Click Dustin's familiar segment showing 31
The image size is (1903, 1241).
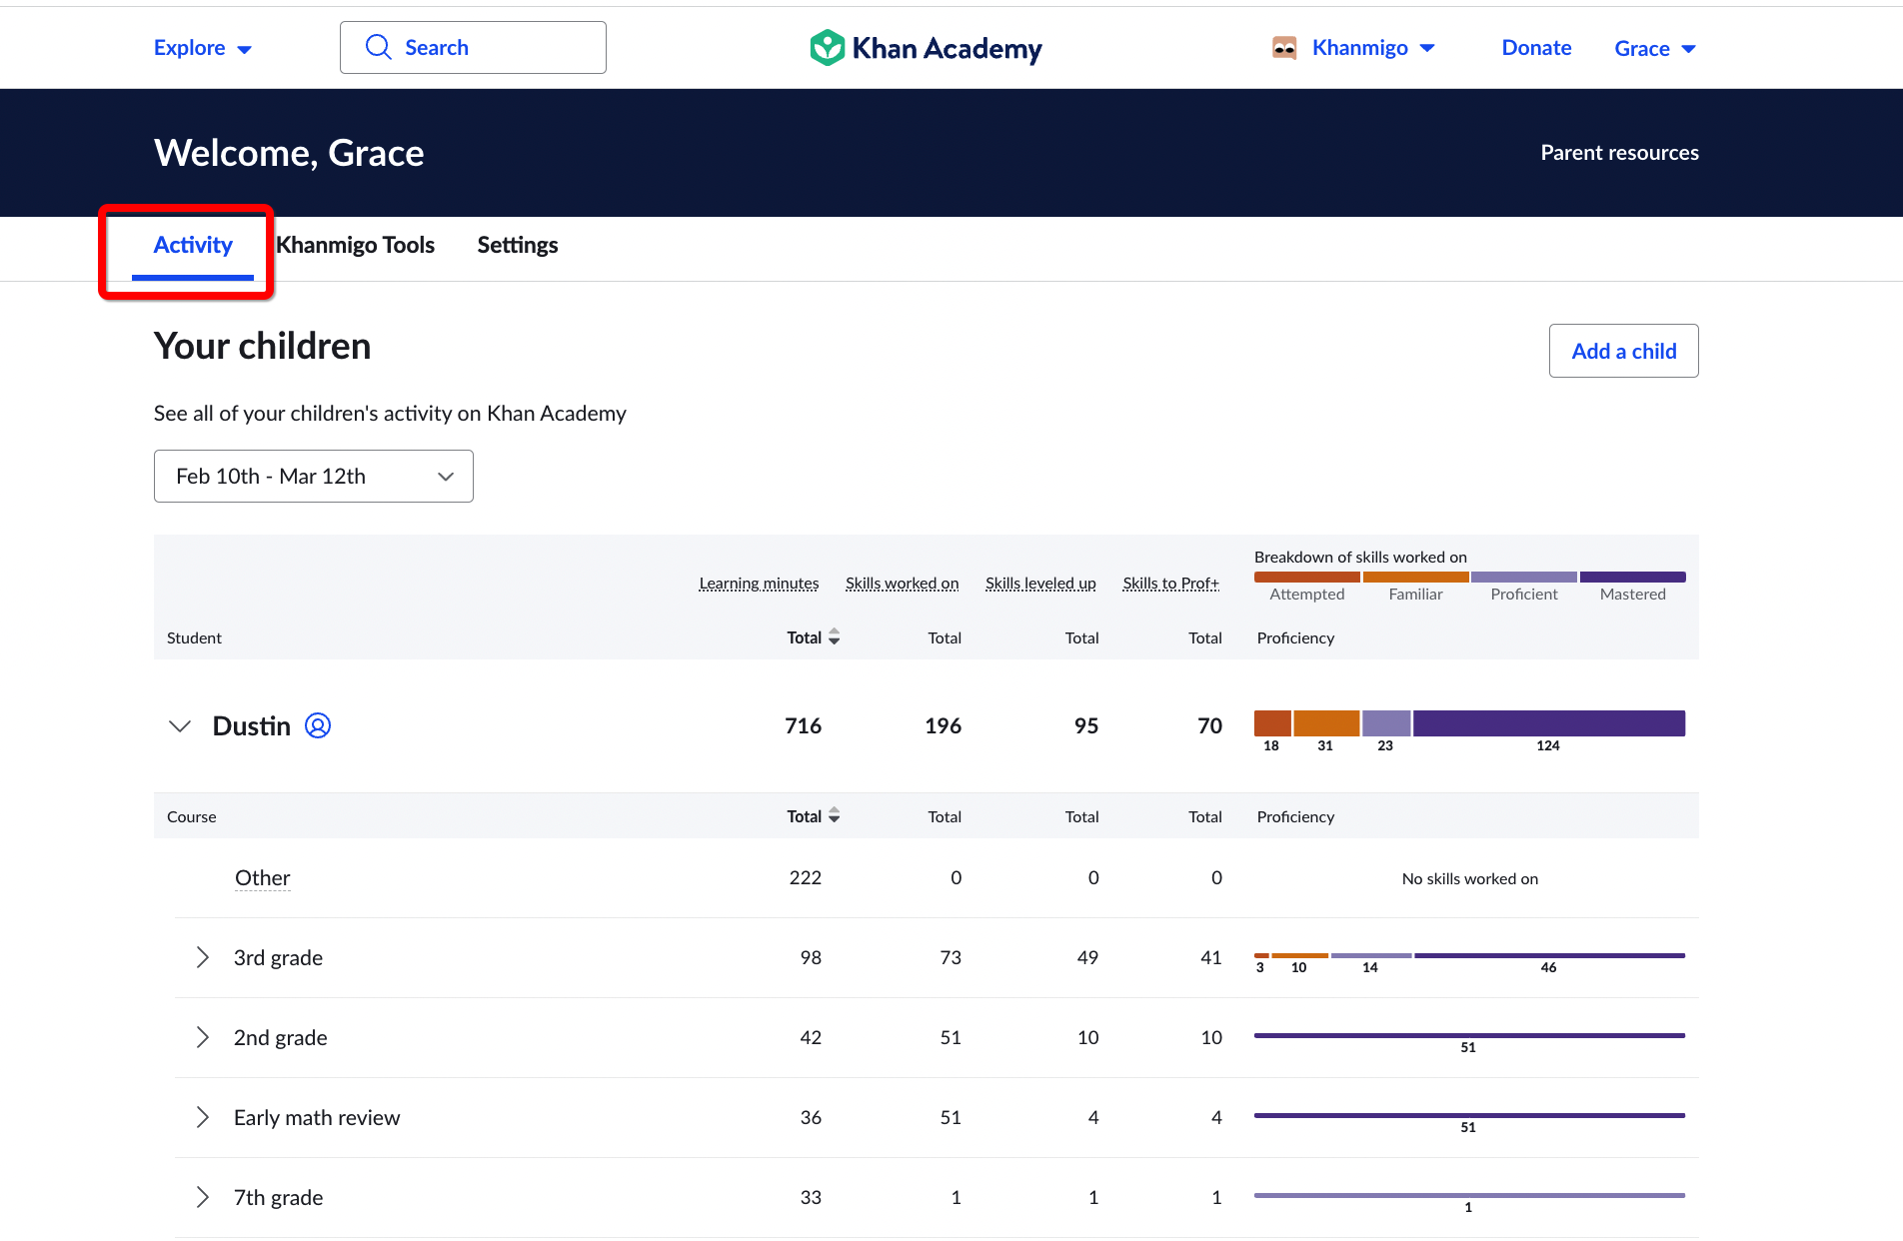click(x=1326, y=723)
